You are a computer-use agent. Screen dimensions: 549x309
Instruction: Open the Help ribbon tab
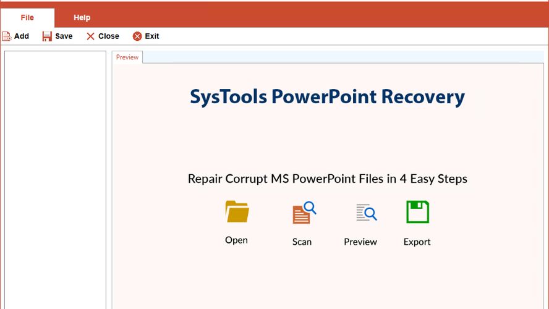(82, 17)
